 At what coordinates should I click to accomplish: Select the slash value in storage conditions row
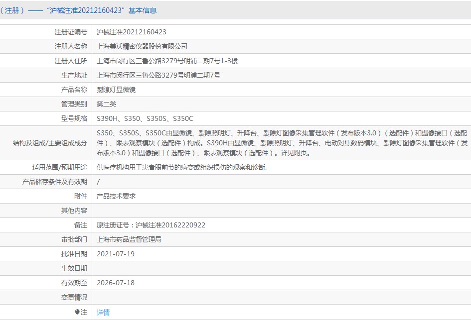coord(98,182)
